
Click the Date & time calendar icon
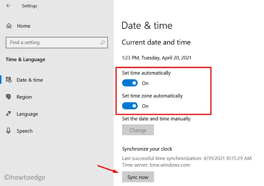click(x=9, y=80)
